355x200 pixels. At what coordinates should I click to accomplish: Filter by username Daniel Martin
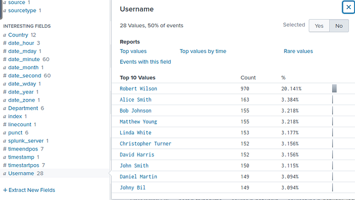pyautogui.click(x=138, y=177)
